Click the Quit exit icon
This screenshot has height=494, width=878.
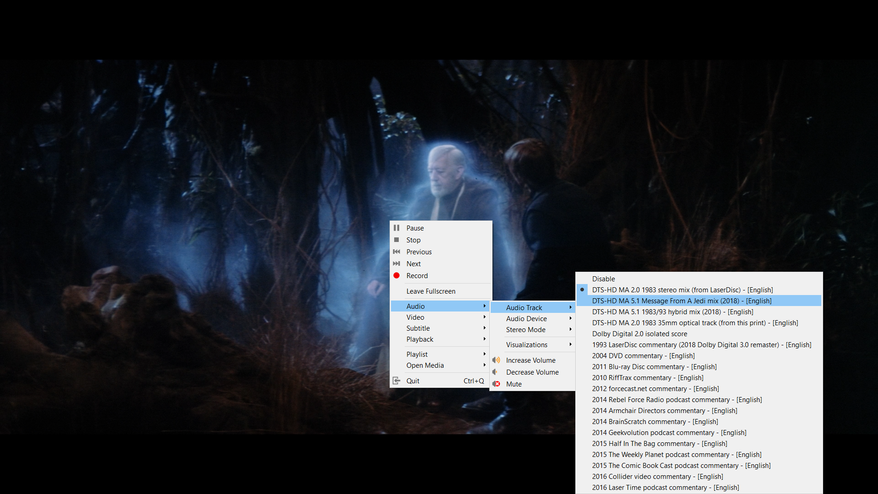(x=396, y=381)
